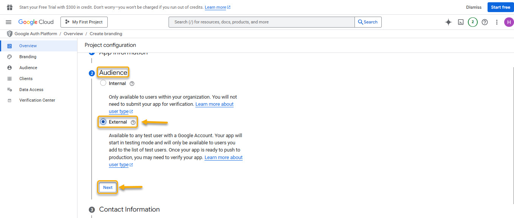514x218 pixels.
Task: Click the Gemini AI sparkle icon
Action: [448, 22]
